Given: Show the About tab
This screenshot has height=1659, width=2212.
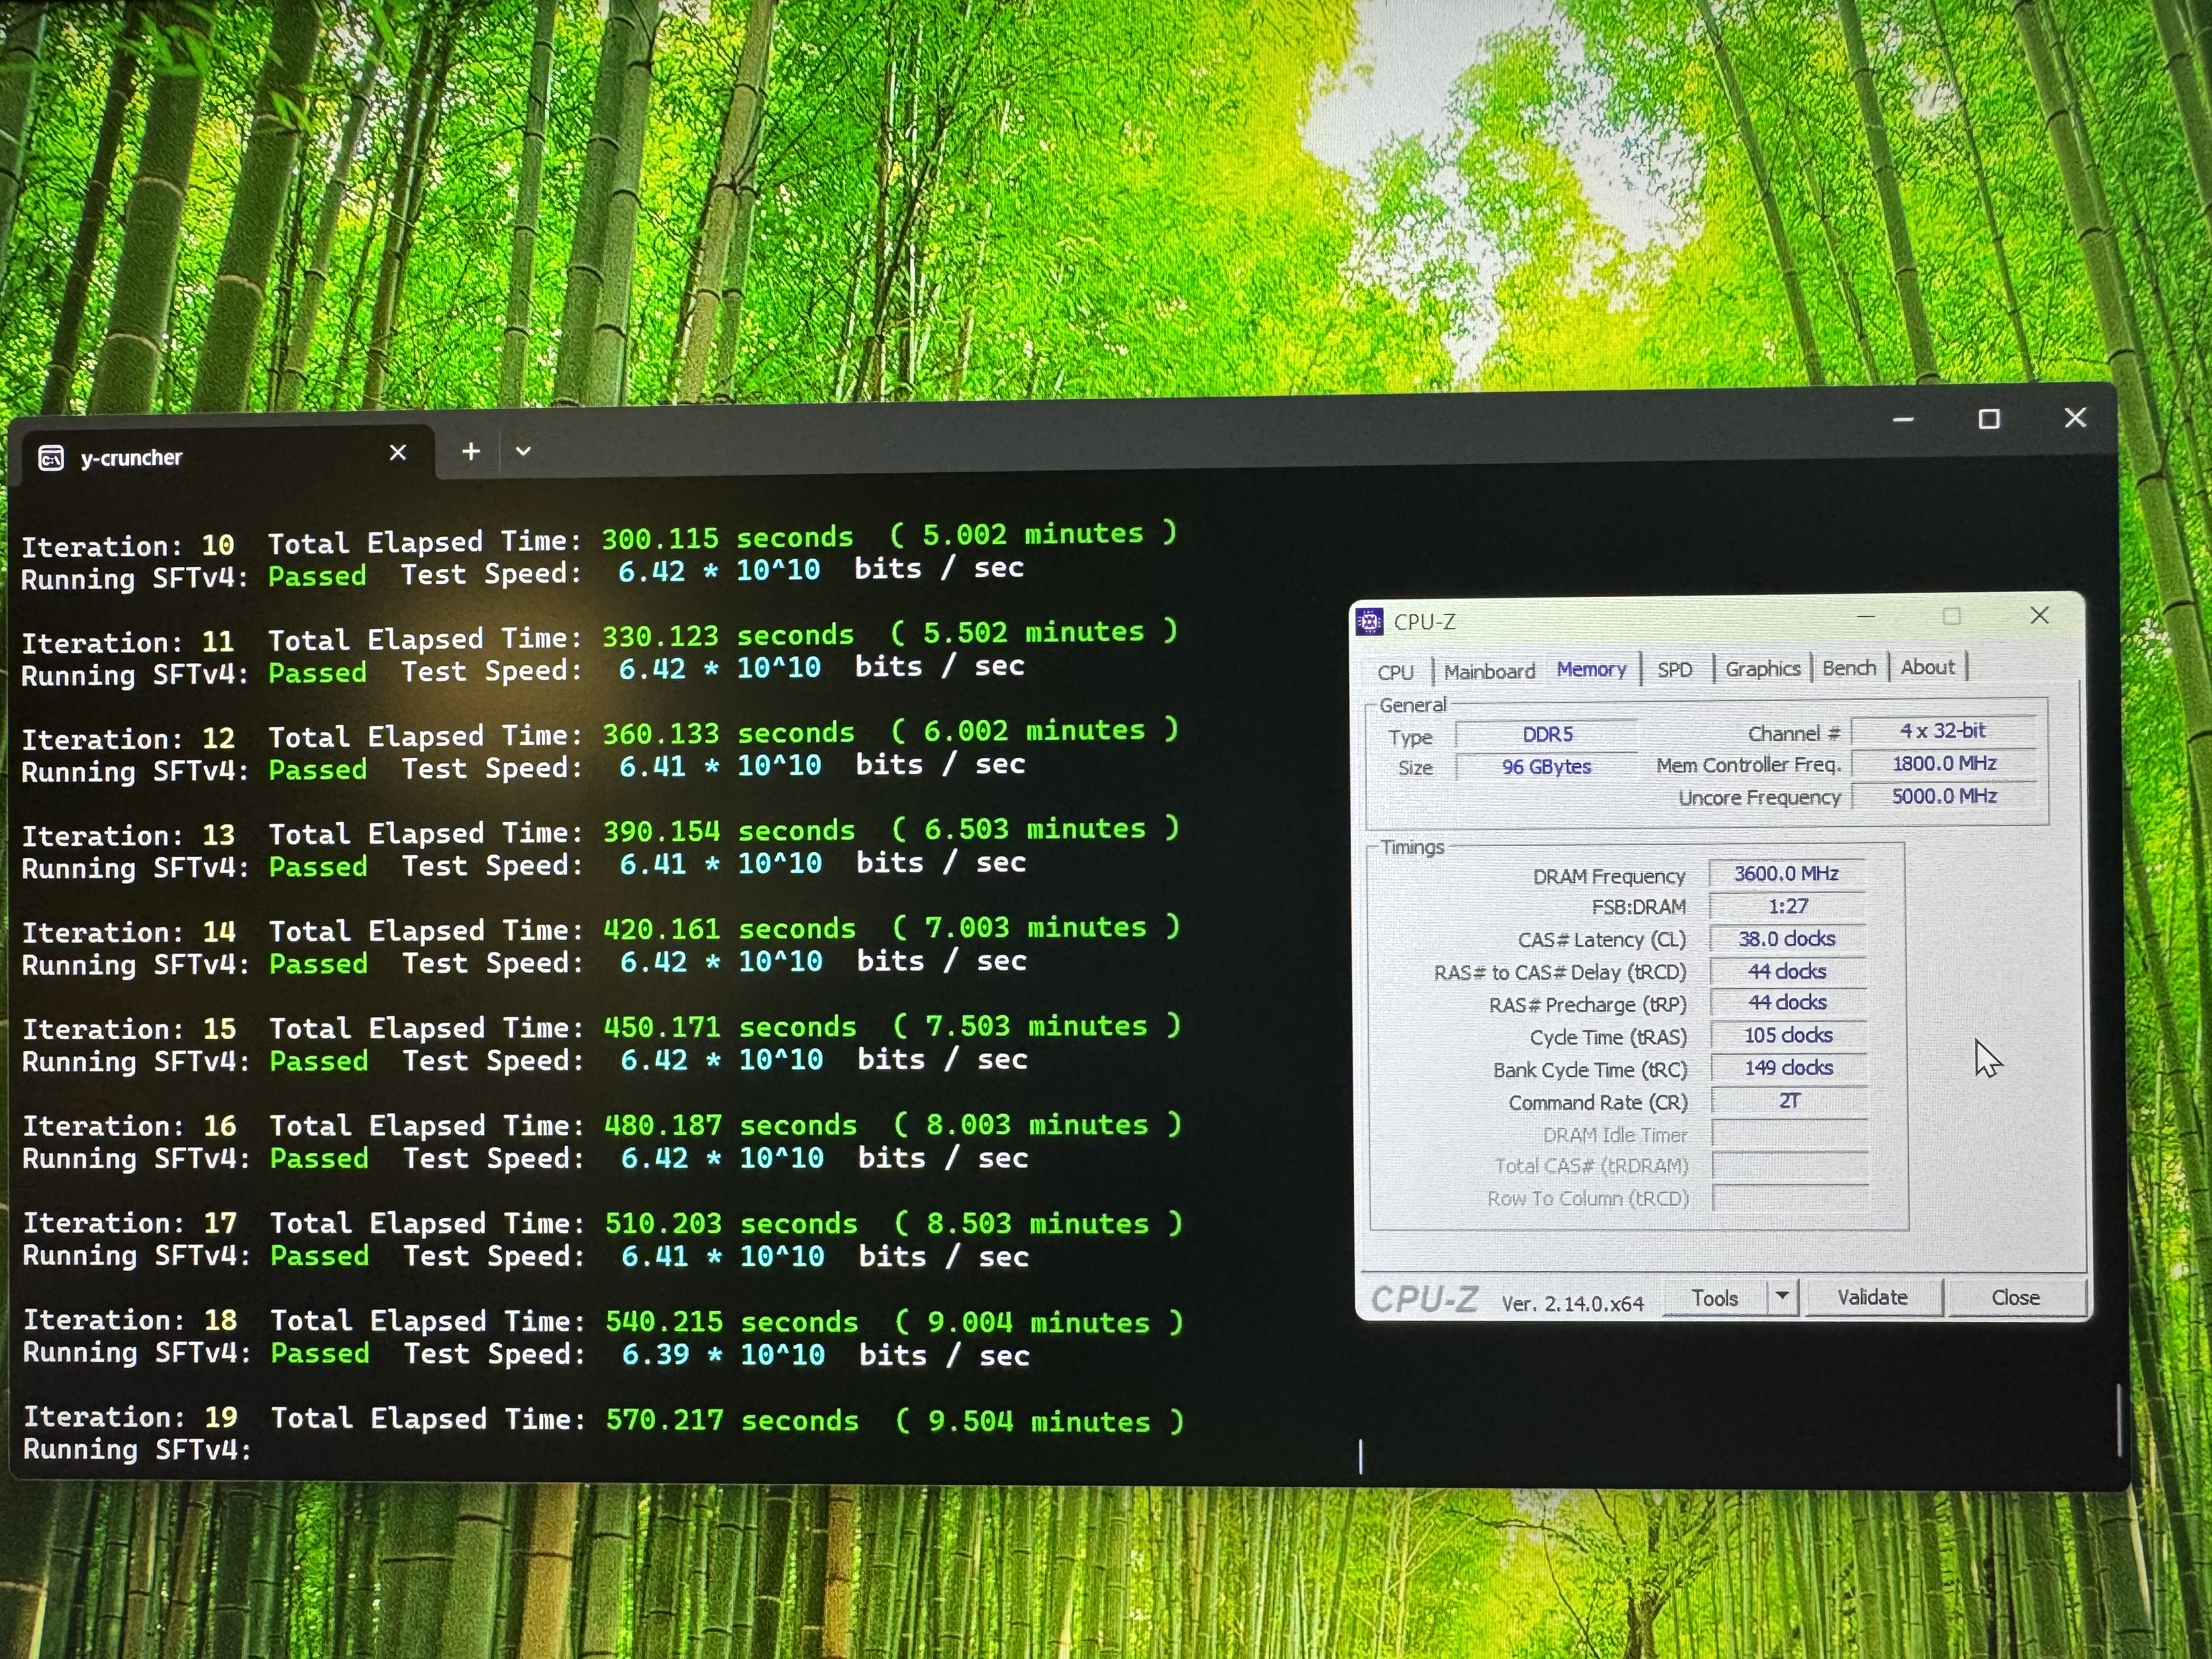Looking at the screenshot, I should tap(1927, 667).
